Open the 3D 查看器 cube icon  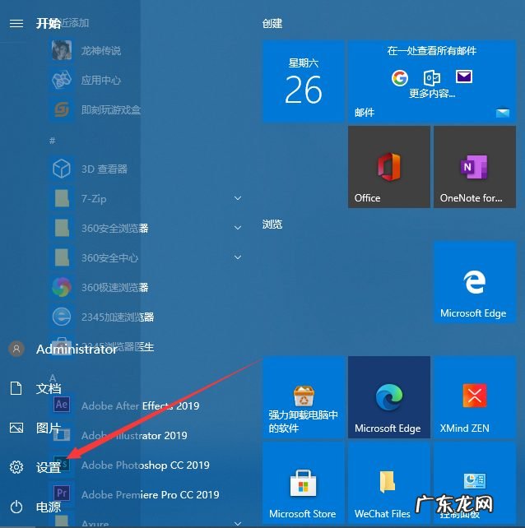(x=62, y=169)
